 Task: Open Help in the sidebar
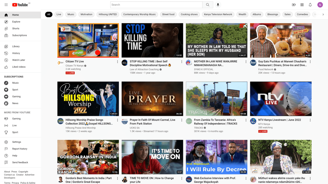click(20, 156)
